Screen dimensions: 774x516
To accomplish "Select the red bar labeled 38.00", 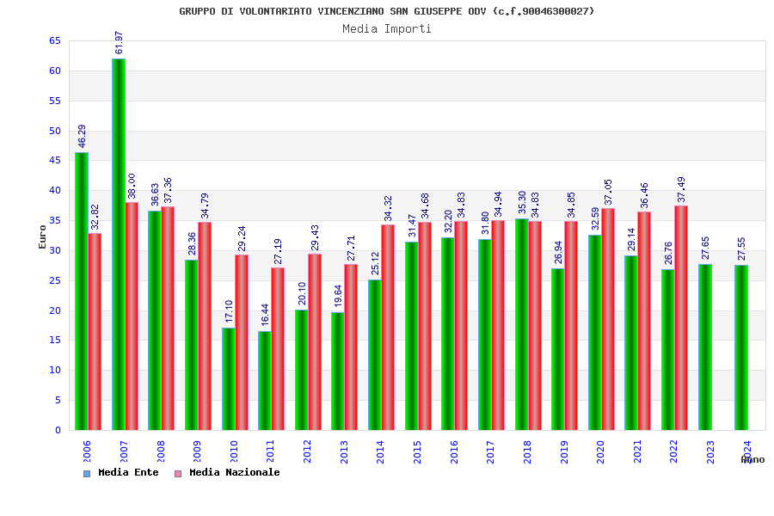I will [x=132, y=316].
